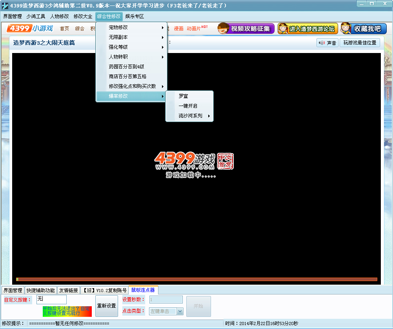Viewport: 393px width, 329px height.
Task: Expand the 人物转职 submenu
Action: (131, 57)
